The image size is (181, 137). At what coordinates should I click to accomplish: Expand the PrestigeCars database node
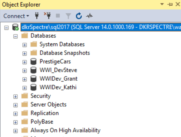coord(25,62)
